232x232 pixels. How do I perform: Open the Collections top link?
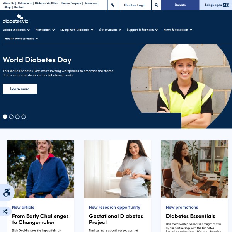[25, 3]
